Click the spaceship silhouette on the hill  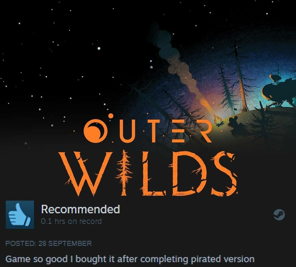point(276,93)
